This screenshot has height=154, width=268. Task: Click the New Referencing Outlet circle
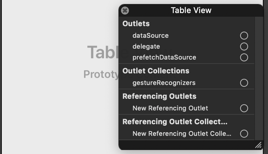(x=244, y=108)
